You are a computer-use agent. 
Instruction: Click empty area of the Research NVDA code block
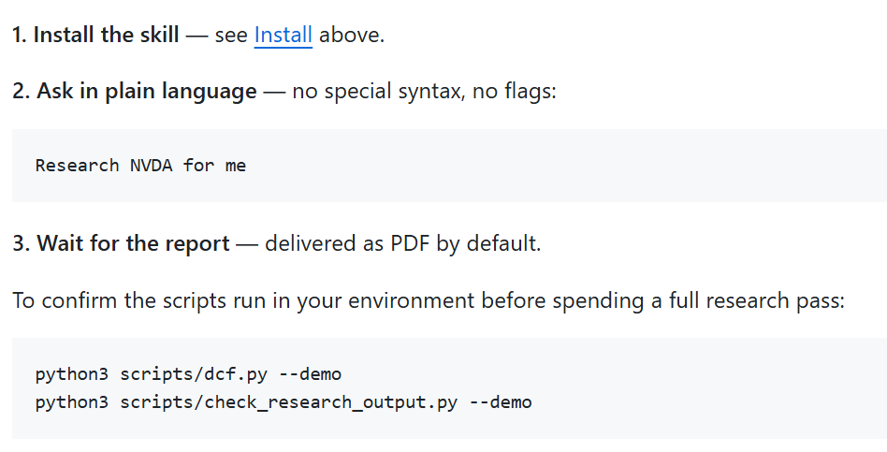tap(566, 166)
